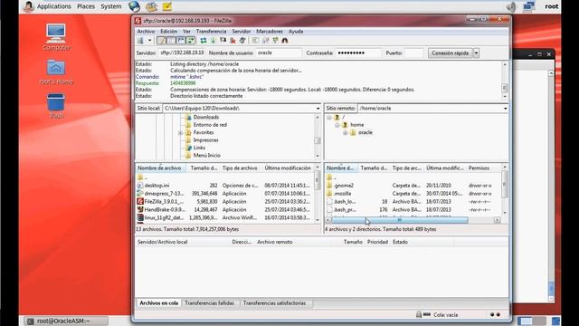
Task: Sort local files by Última modificación
Action: 288,168
